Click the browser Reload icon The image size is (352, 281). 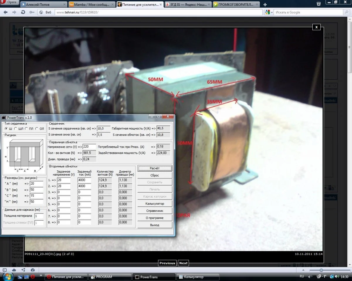pos(23,12)
